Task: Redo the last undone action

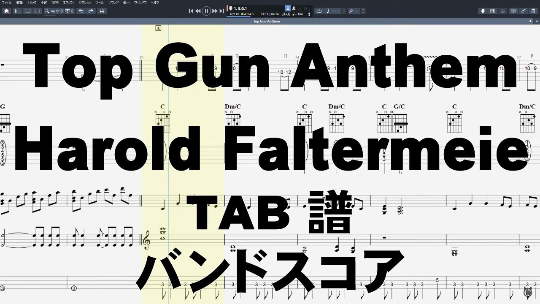Action: [90, 11]
